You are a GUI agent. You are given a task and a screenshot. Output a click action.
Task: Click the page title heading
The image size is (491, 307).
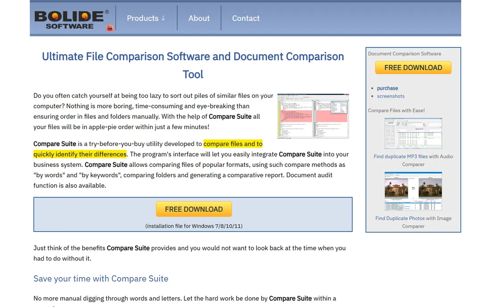pos(193,65)
